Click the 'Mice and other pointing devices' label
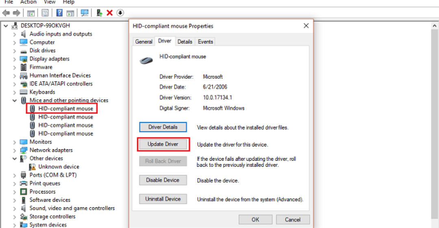This screenshot has width=439, height=228. coord(69,100)
